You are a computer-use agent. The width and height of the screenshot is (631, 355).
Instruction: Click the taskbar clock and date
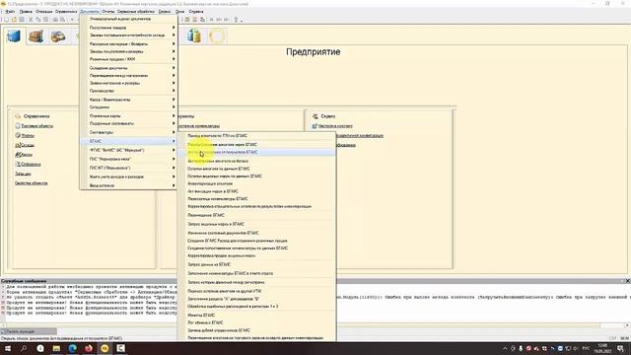pos(602,348)
